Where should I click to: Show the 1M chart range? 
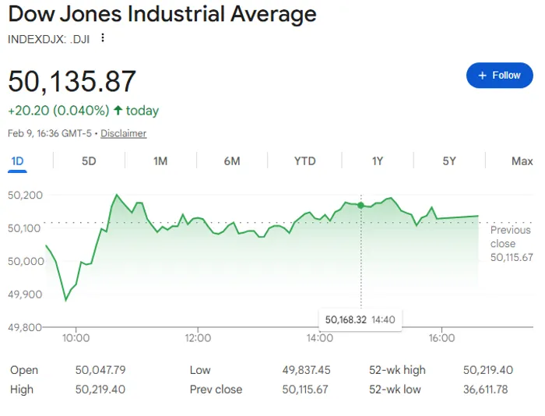coord(160,161)
